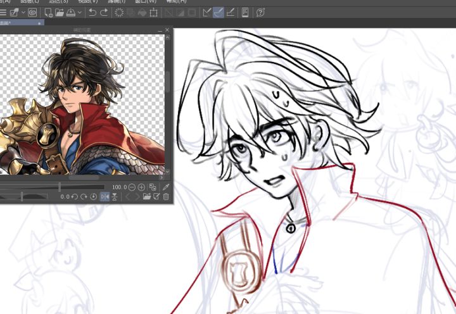Viewport: 456px width, 314px height.
Task: Expand the Save options dropdown arrow
Action: click(80, 13)
